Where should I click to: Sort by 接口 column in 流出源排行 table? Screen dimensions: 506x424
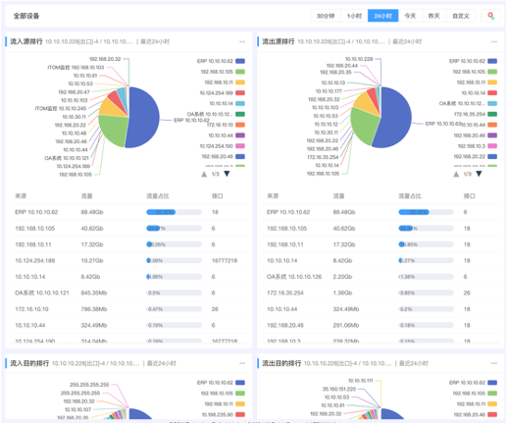pyautogui.click(x=469, y=196)
